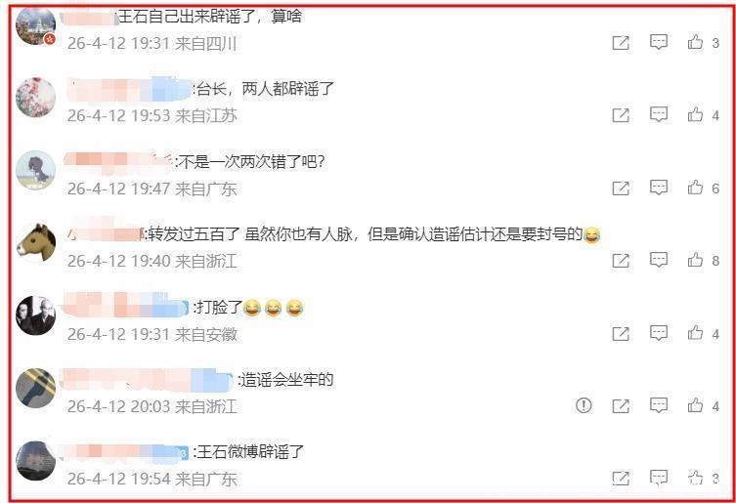Open reply box for '打脸了' comment
Screen dimensions: 736x503
tap(659, 333)
